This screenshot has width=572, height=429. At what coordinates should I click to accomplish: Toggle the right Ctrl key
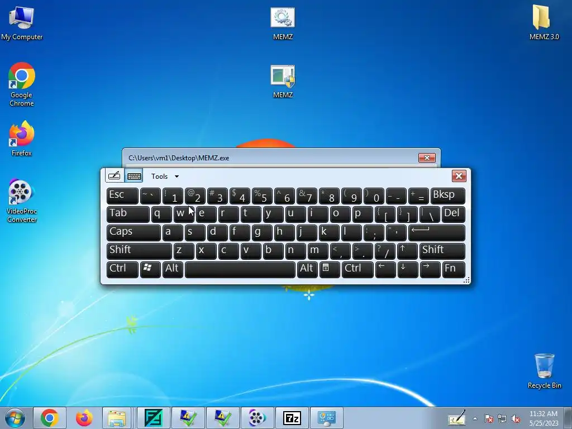[357, 270]
